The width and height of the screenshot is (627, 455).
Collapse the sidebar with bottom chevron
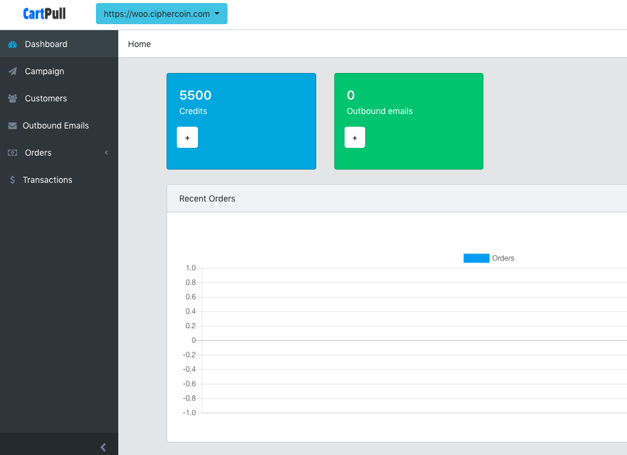pos(103,447)
